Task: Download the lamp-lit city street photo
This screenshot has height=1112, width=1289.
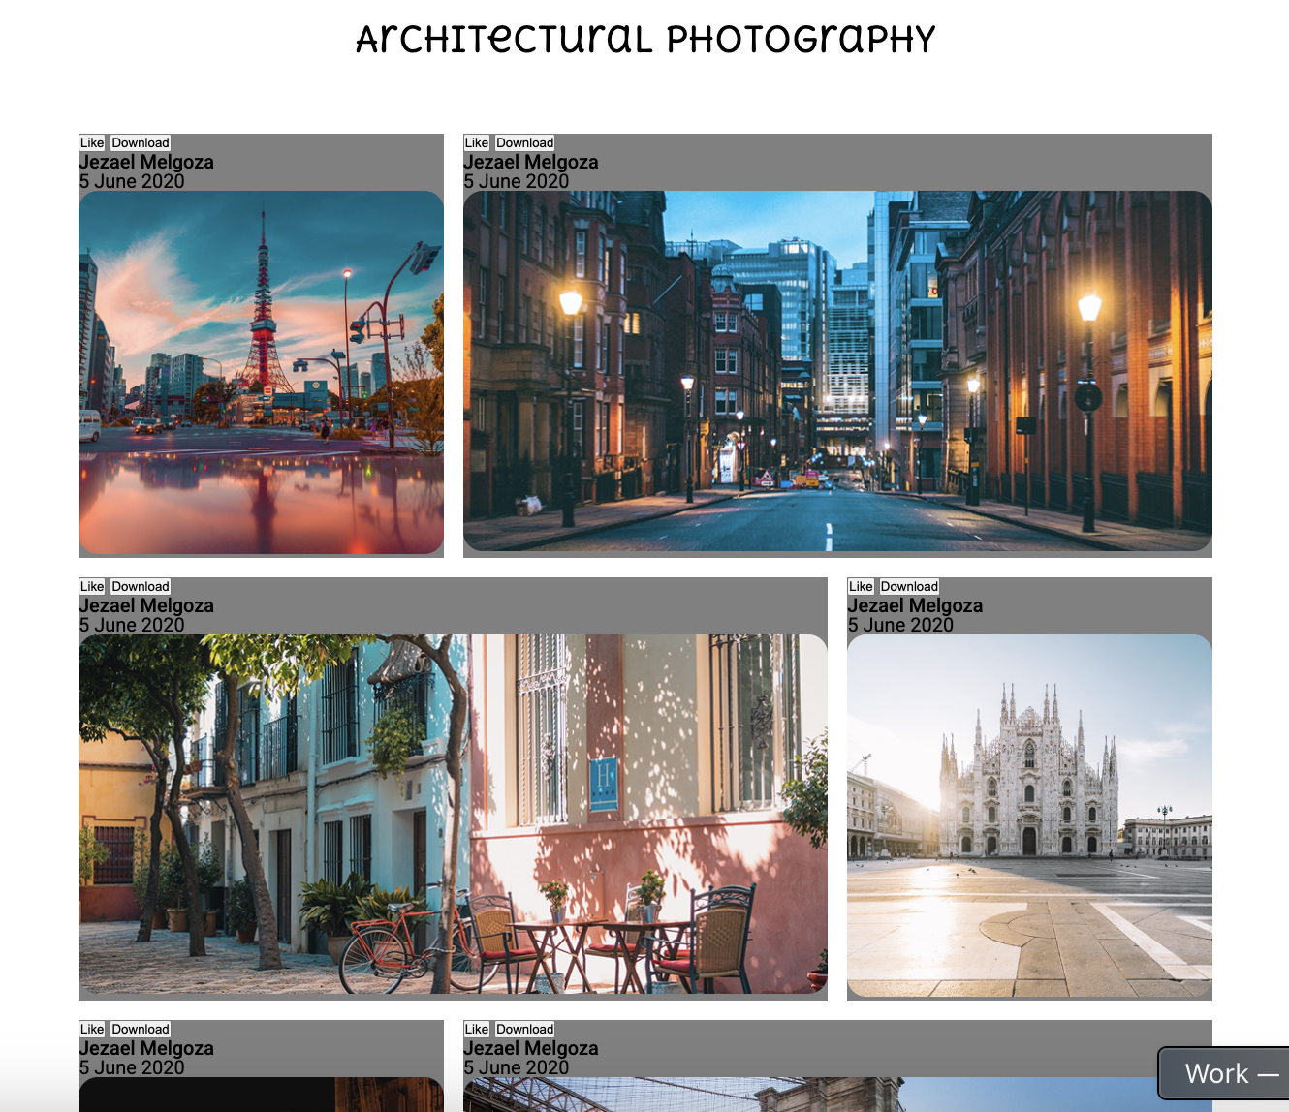Action: point(525,142)
